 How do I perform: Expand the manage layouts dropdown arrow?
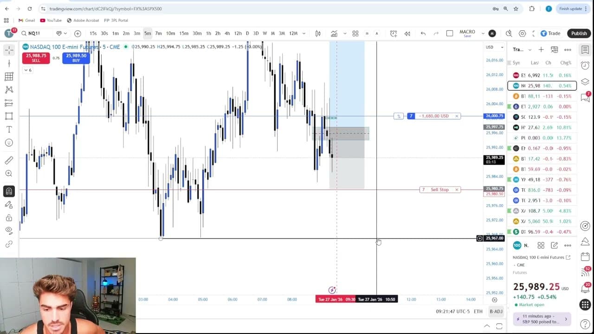(x=483, y=33)
